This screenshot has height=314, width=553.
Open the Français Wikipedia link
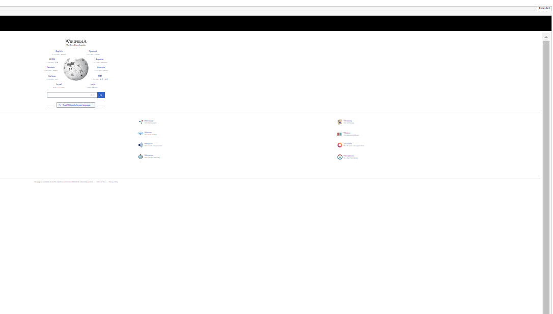click(x=101, y=68)
